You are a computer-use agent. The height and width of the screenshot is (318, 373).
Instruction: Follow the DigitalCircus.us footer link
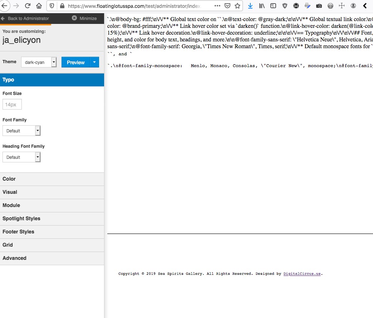coord(302,274)
